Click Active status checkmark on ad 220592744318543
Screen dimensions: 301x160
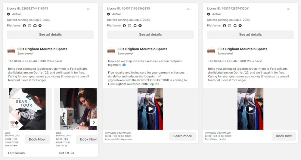[x=8, y=14]
